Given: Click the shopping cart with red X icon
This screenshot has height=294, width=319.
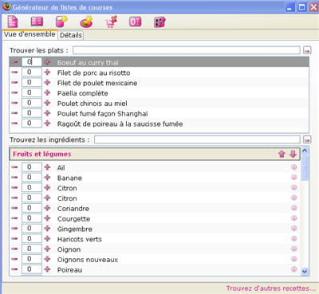Looking at the screenshot, I should (x=111, y=22).
